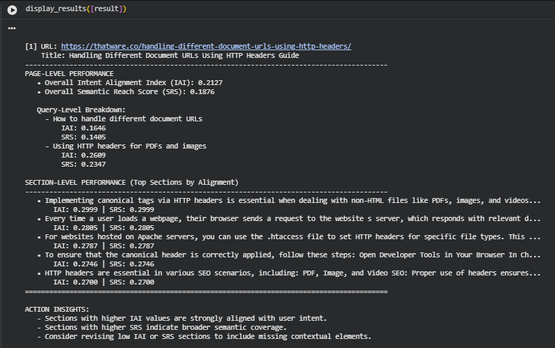Viewport: 555px width, 348px height.
Task: Click the SECTION-LEVEL PERFORMANCE heading
Action: (131, 183)
